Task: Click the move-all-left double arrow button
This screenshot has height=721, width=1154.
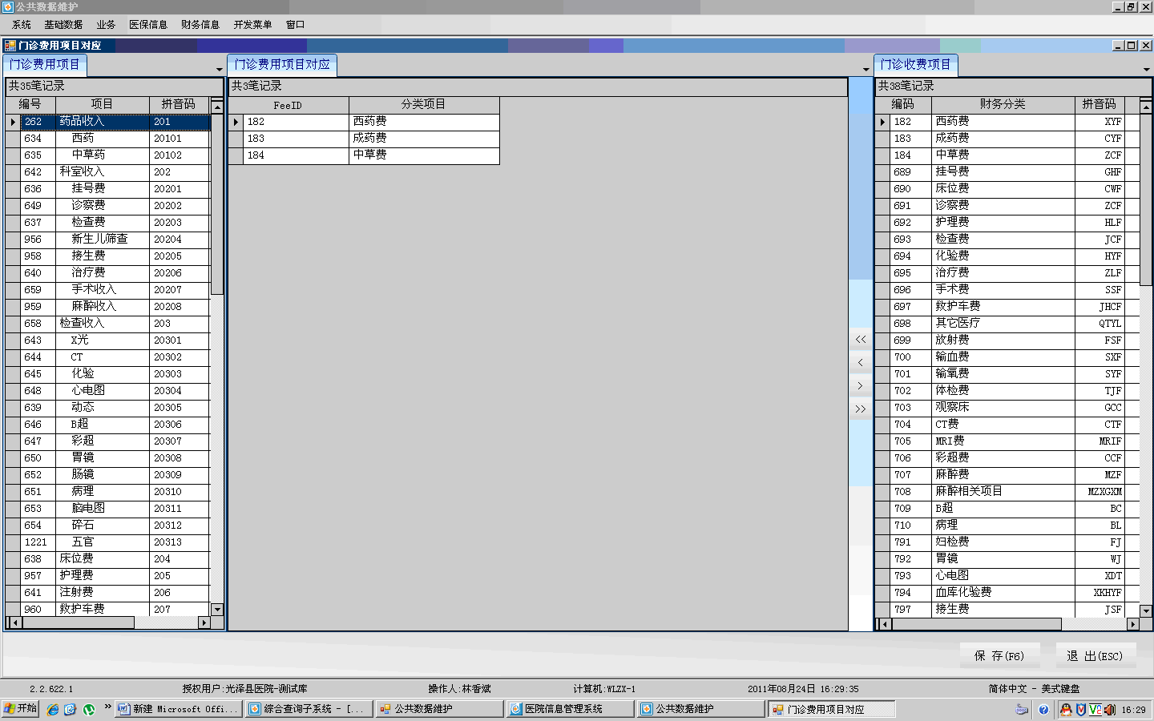Action: coord(861,340)
